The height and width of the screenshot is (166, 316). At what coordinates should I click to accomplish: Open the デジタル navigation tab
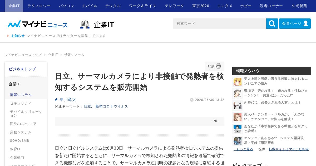113,6
